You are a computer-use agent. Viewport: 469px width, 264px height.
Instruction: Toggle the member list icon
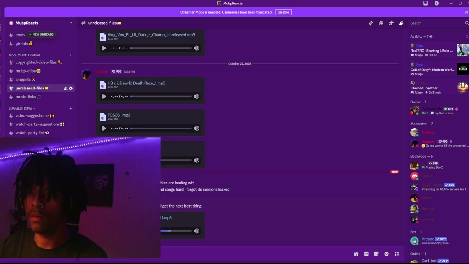tap(401, 23)
